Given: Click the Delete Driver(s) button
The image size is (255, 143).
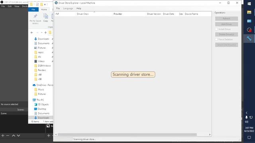Looking at the screenshot, I should coord(226,35).
